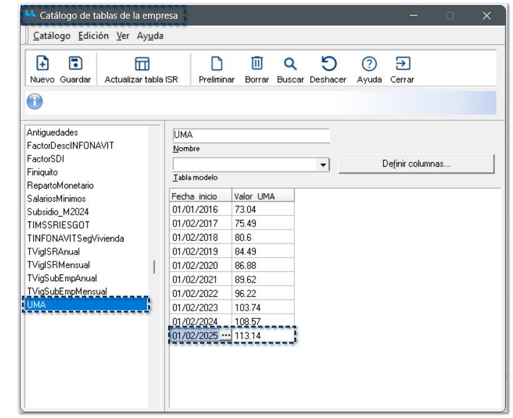Open the Edición menu

click(x=93, y=36)
